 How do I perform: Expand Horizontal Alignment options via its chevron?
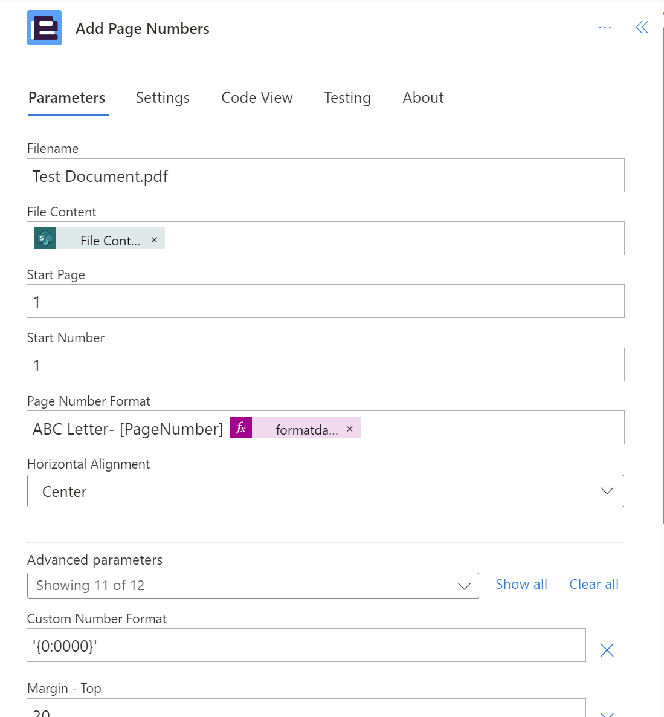tap(607, 491)
